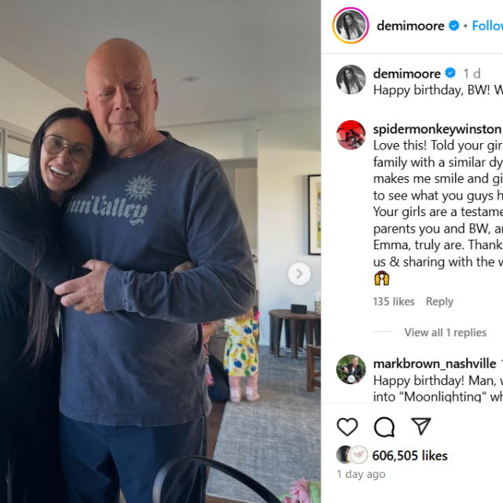Open markbrown_nashville's avatar
The image size is (503, 503).
(x=351, y=369)
